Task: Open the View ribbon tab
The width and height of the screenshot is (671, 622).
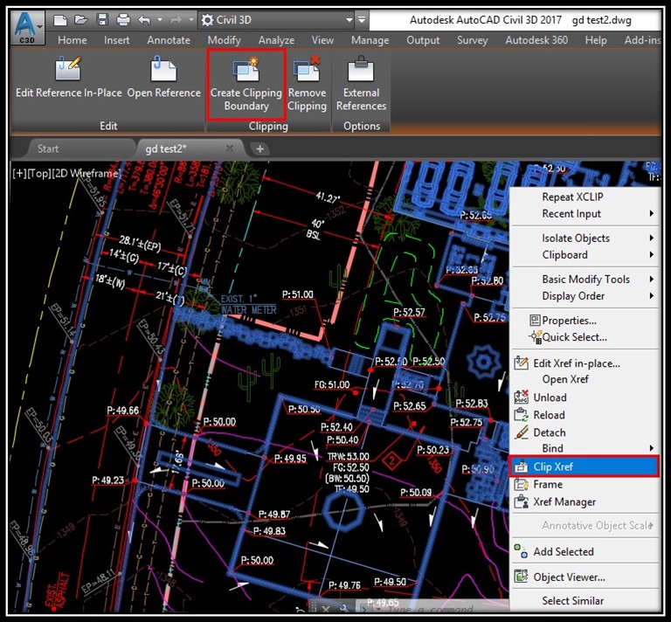Action: point(322,40)
